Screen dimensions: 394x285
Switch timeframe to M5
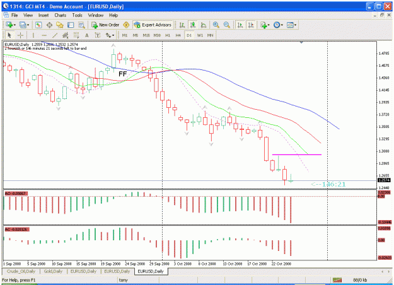coord(136,35)
